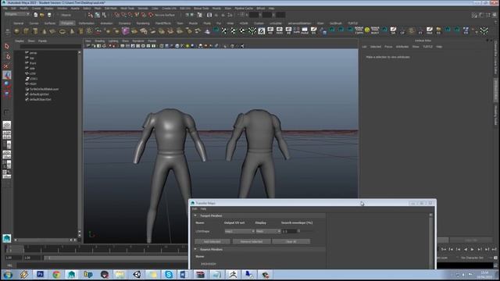Switch to the Animation shelf tab
The image size is (500, 281).
click(106, 23)
